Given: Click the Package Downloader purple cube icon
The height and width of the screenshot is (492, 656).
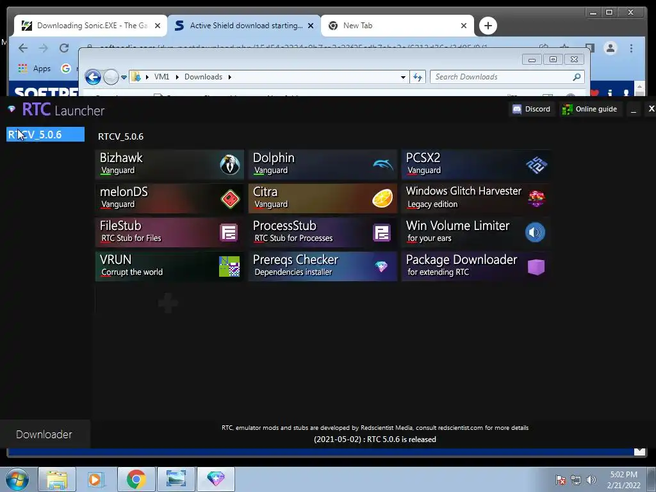Looking at the screenshot, I should [536, 266].
